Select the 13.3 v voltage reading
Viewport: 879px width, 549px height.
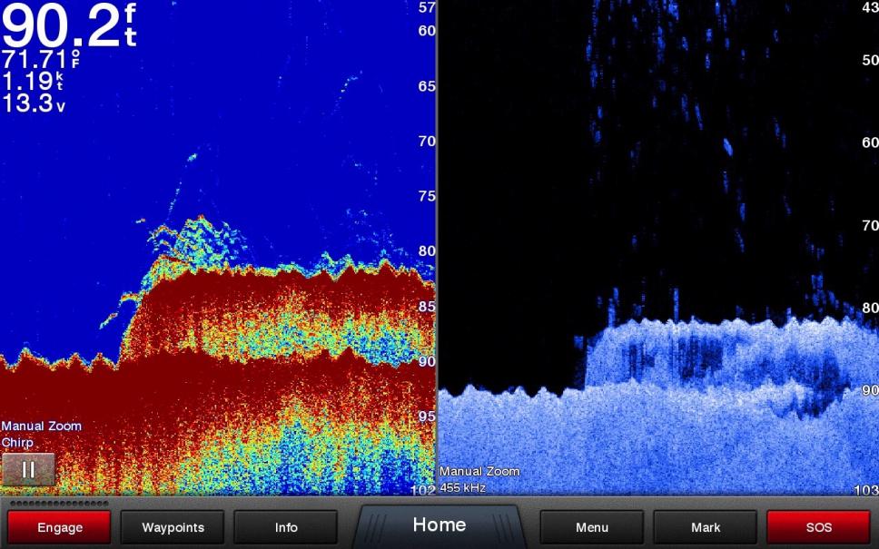[x=34, y=103]
